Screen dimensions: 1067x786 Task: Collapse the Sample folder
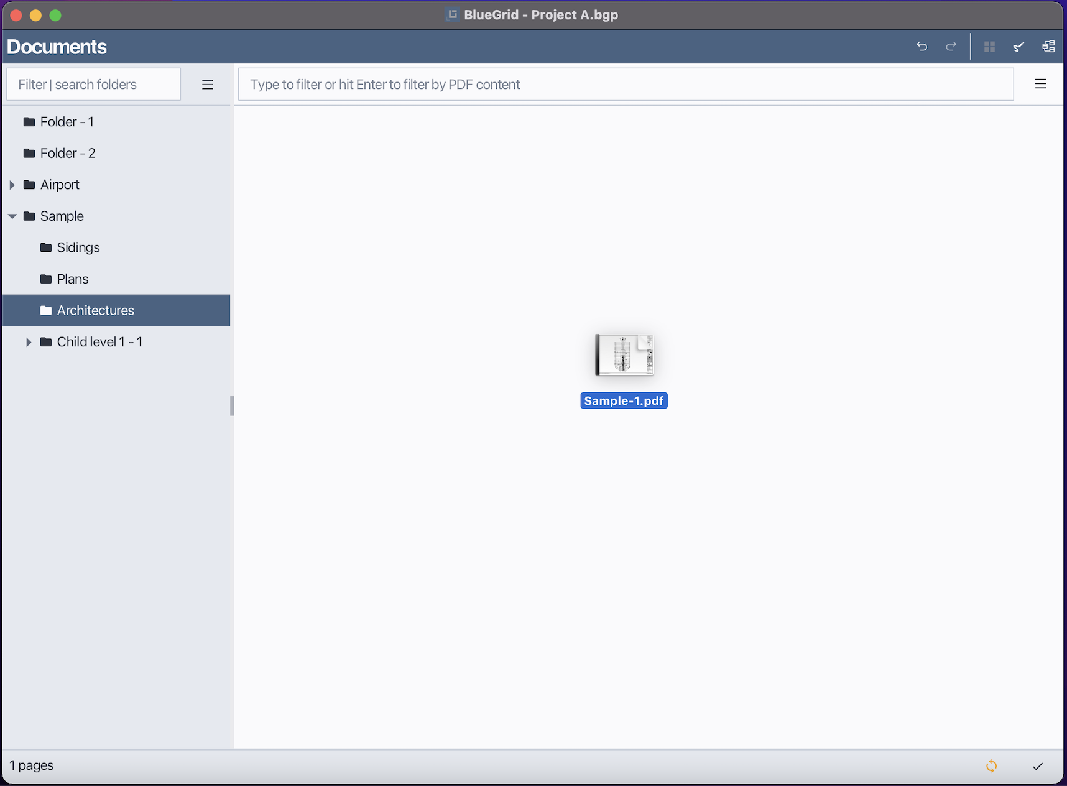click(12, 216)
